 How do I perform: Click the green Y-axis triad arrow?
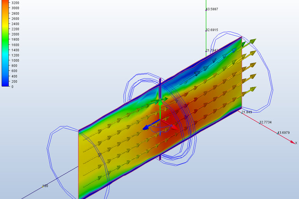tap(160, 109)
